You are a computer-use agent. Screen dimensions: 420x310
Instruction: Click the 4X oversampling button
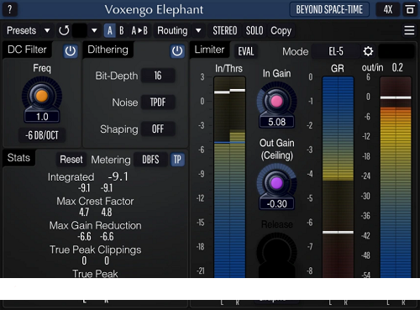[x=388, y=10]
